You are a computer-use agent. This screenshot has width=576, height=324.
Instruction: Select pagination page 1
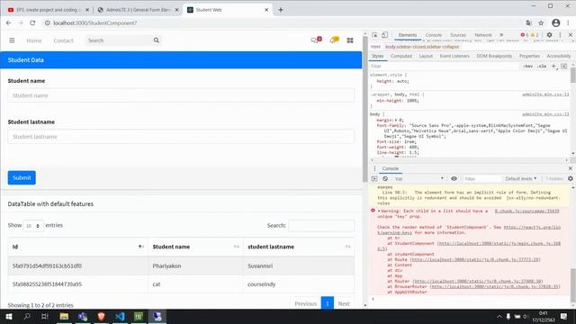pos(328,303)
